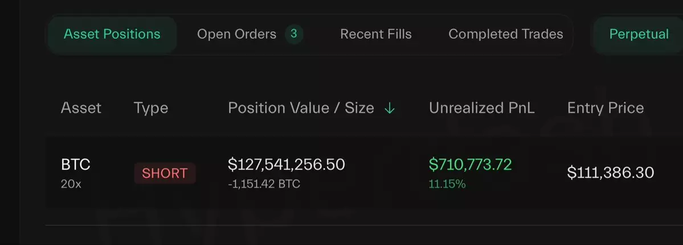
Task: Click the $127,541,256.50 position value
Action: [287, 165]
